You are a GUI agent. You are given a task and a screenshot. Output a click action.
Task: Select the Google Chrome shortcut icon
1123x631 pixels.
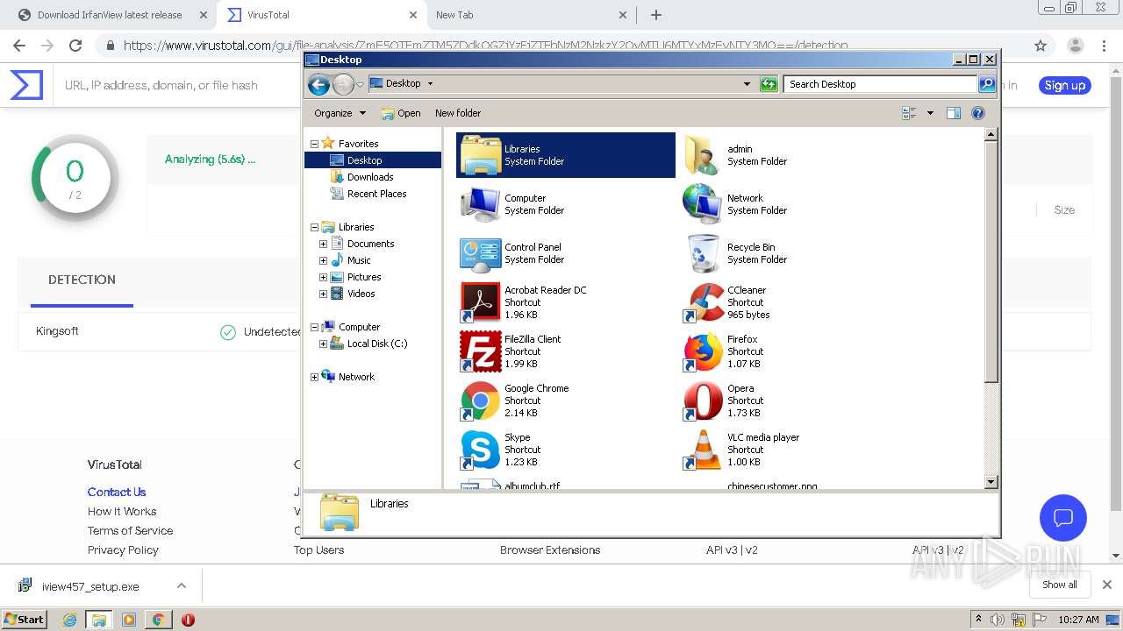click(x=481, y=401)
